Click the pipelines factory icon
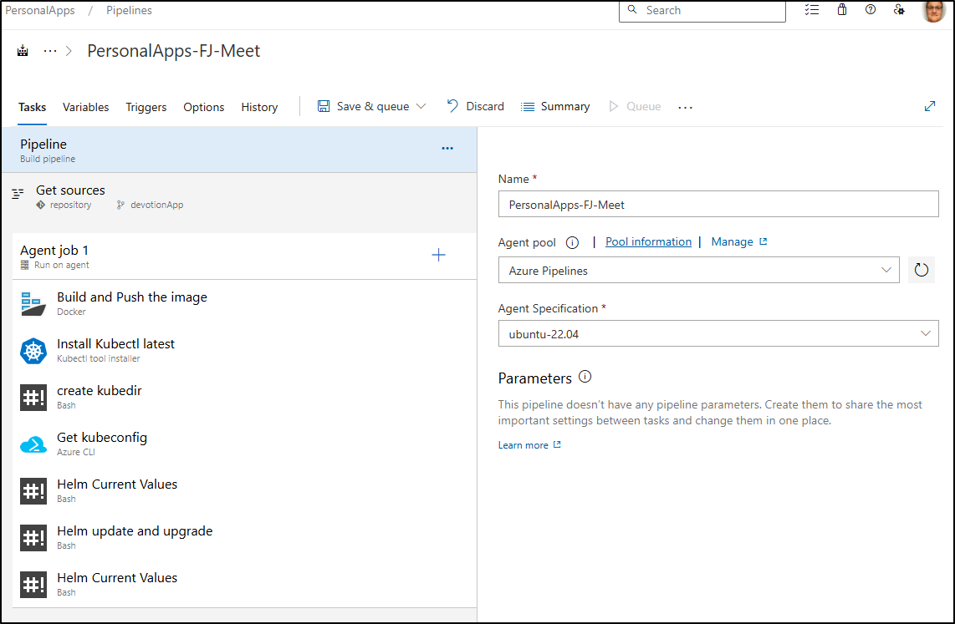The width and height of the screenshot is (955, 624). [x=23, y=51]
